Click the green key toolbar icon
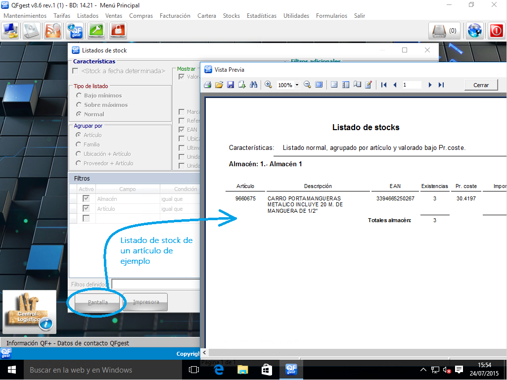The width and height of the screenshot is (507, 380). coord(96,31)
